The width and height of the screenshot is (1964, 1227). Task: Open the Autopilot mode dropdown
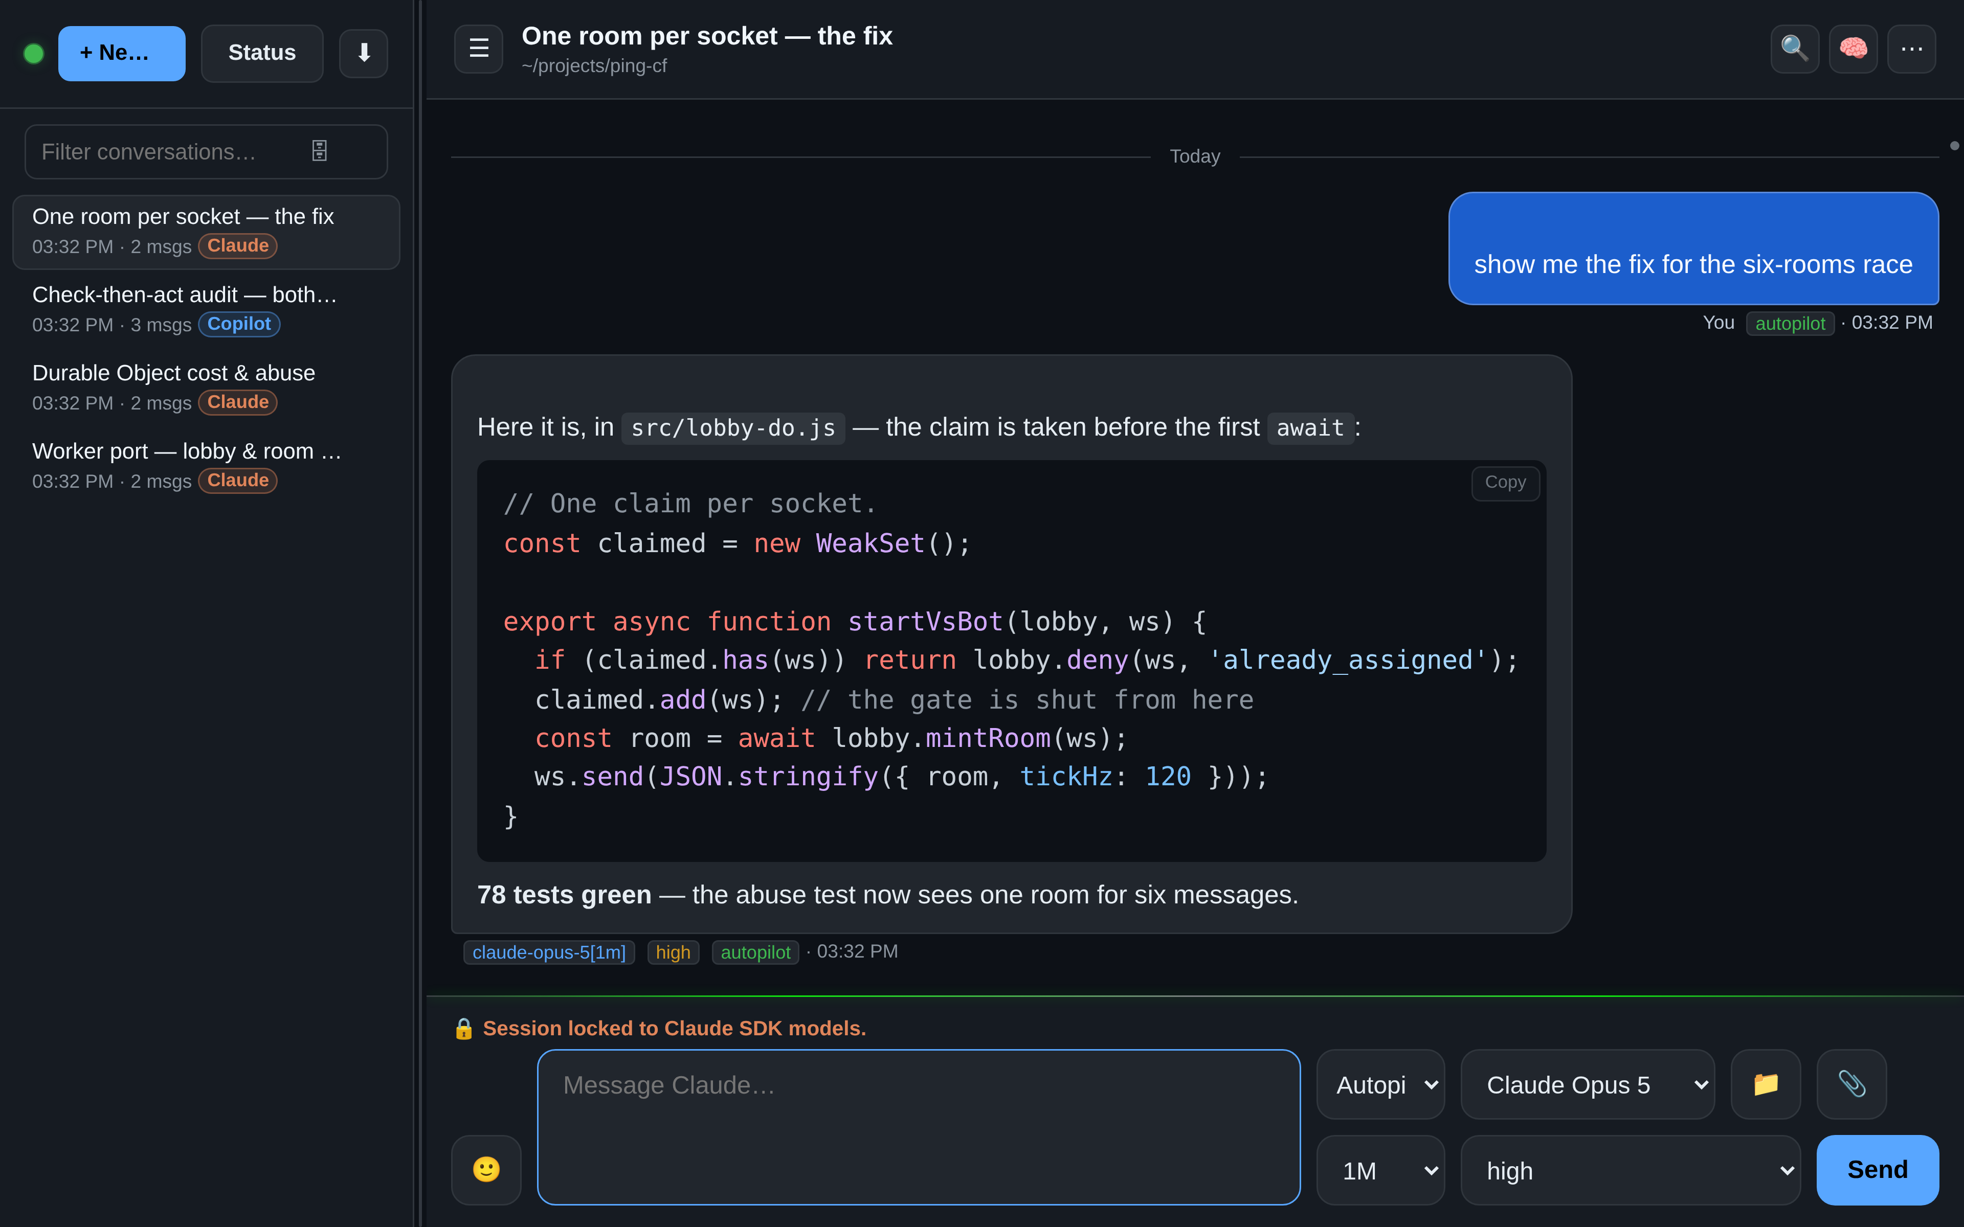(x=1380, y=1084)
